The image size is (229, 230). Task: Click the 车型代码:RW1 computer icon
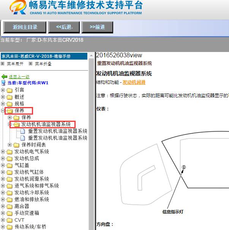point(3,83)
